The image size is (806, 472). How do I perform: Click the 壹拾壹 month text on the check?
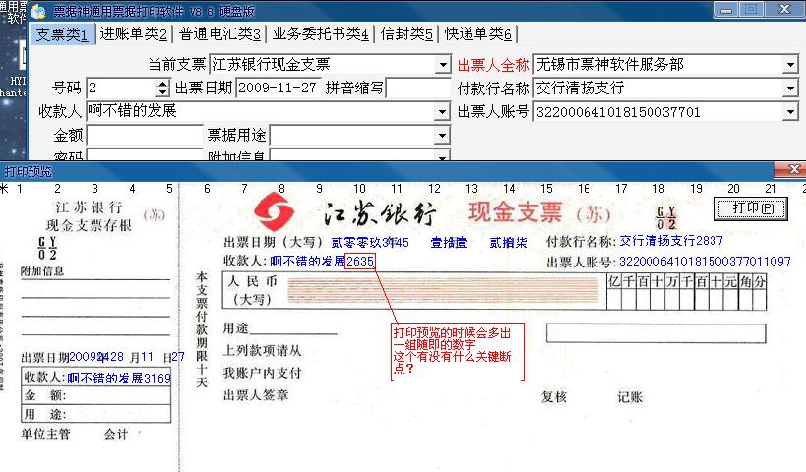[x=449, y=243]
